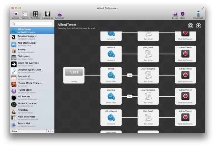
Task: Click the cmd modifier on playing connection
Action: (x=129, y=96)
